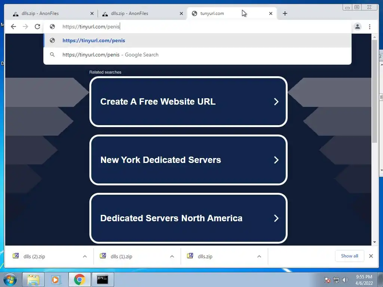Image resolution: width=383 pixels, height=287 pixels.
Task: Close the second dlls.zip - AnonFiles tab
Action: coord(181,13)
